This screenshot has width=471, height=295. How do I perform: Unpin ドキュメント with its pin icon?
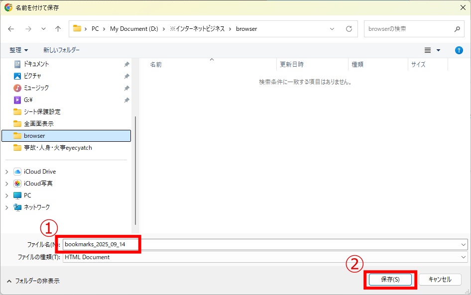(x=127, y=64)
